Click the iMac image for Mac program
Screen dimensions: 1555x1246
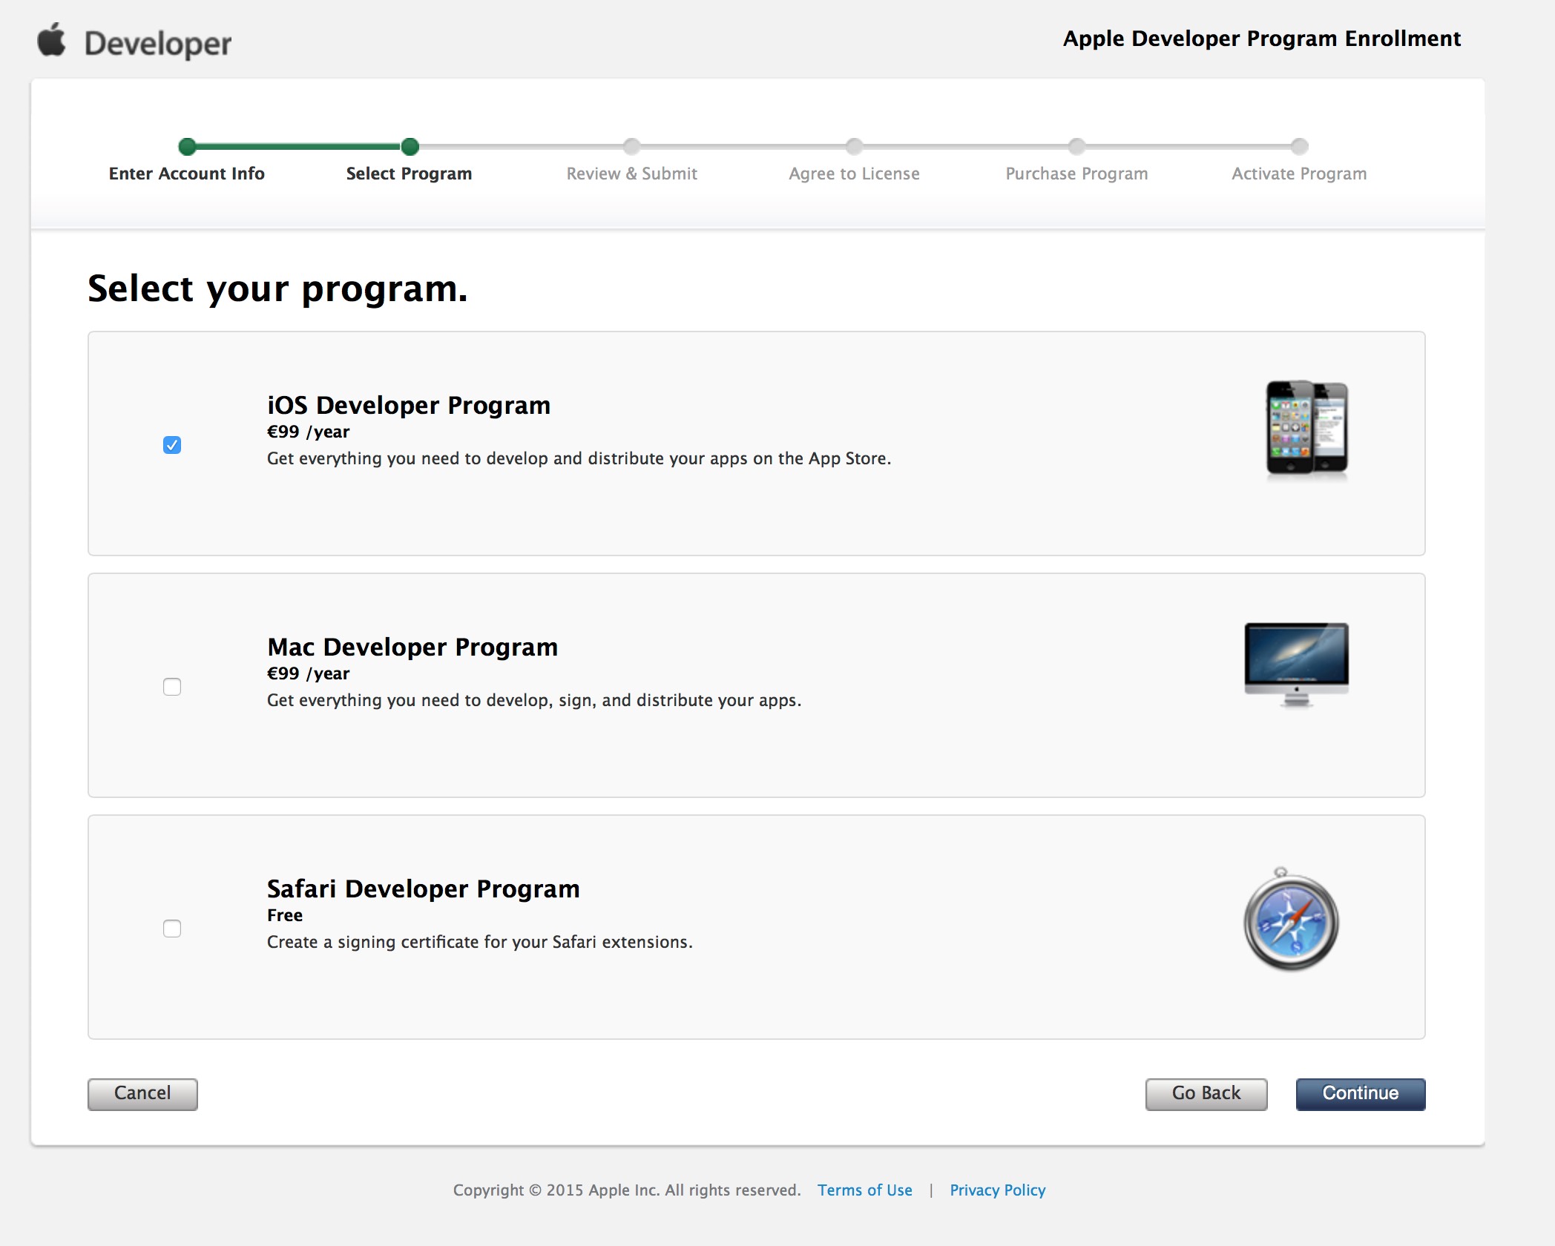click(x=1296, y=665)
